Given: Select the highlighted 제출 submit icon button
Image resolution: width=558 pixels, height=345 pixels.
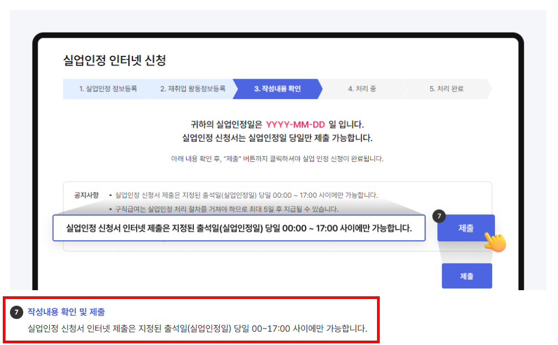Looking at the screenshot, I should [x=467, y=228].
